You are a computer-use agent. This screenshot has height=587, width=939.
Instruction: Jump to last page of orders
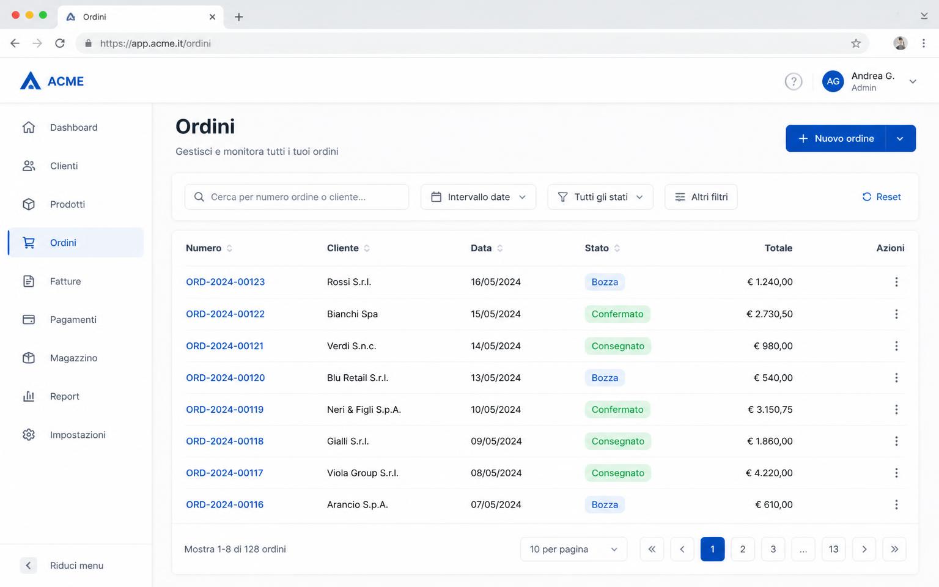click(894, 549)
